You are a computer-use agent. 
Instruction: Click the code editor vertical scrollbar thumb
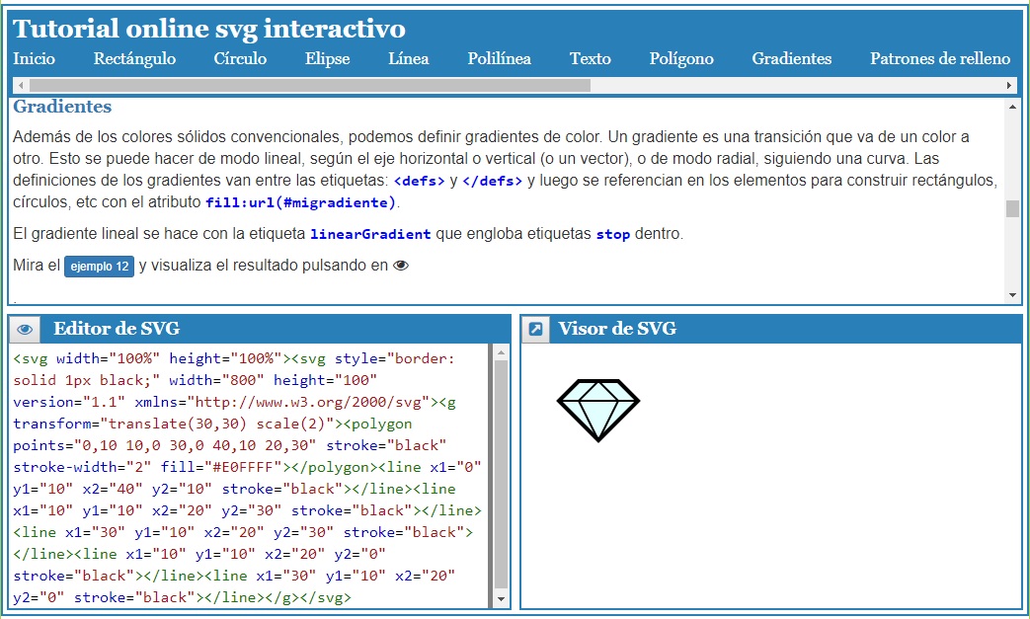click(x=501, y=475)
